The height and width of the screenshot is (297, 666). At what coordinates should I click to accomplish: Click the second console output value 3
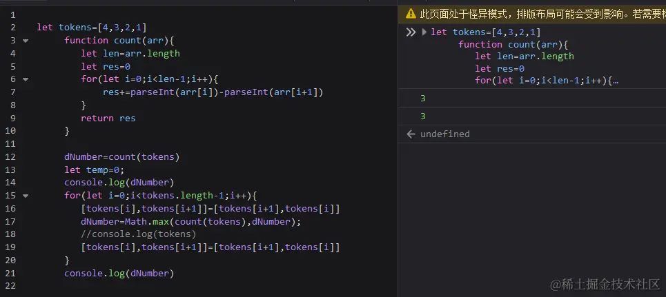422,116
